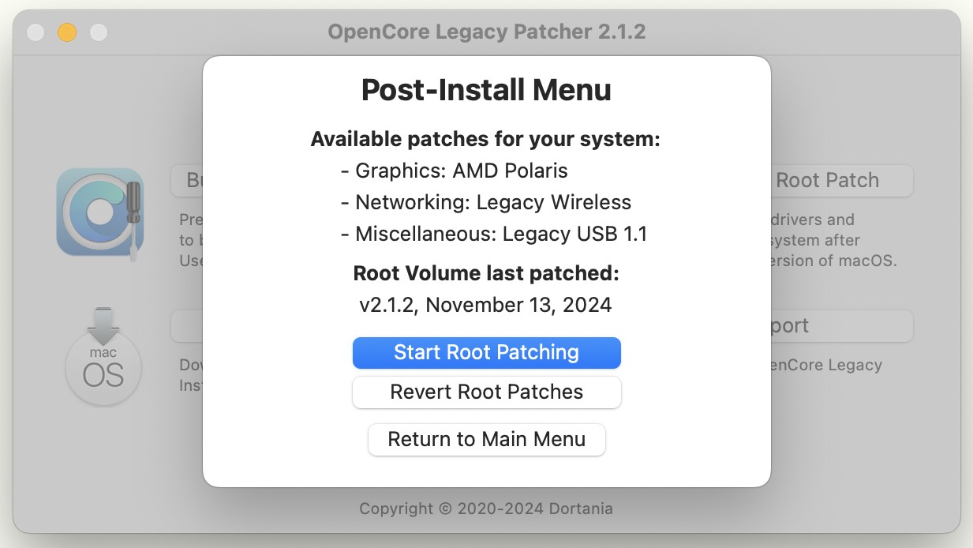Click the 'Copyright © 2020-2024 Dortania' footer text
The height and width of the screenshot is (548, 973).
[486, 509]
